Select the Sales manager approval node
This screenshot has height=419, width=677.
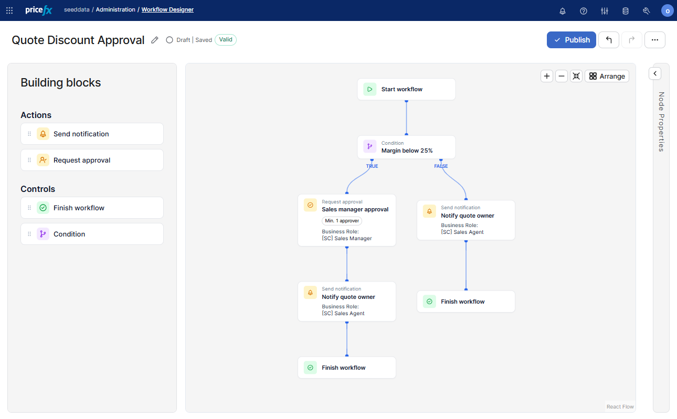(347, 220)
